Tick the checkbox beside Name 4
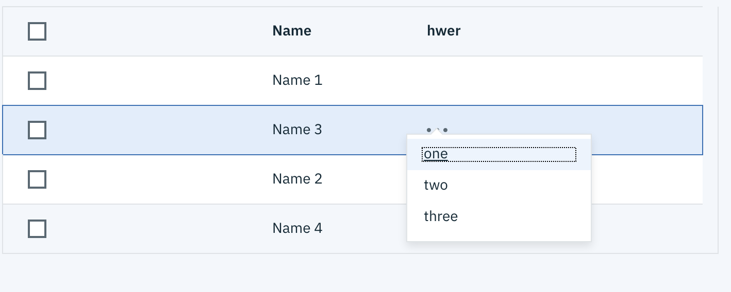Screen dimensions: 731x292 pyautogui.click(x=37, y=229)
